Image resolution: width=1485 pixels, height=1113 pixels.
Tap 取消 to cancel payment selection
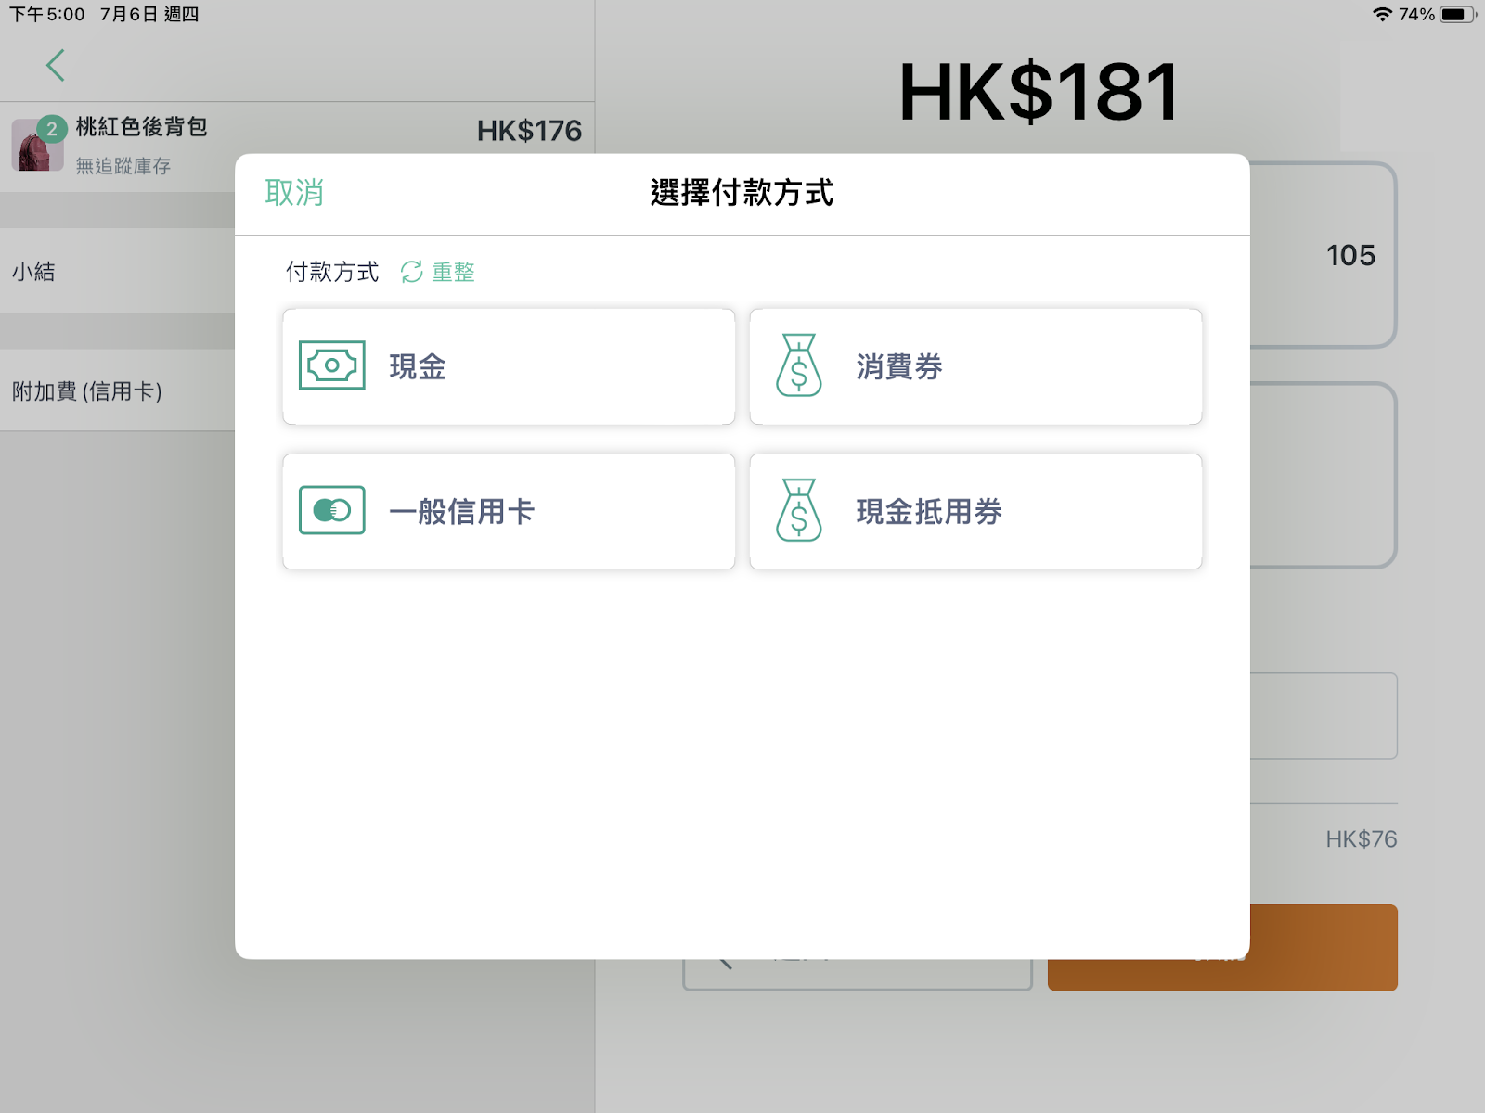[294, 193]
